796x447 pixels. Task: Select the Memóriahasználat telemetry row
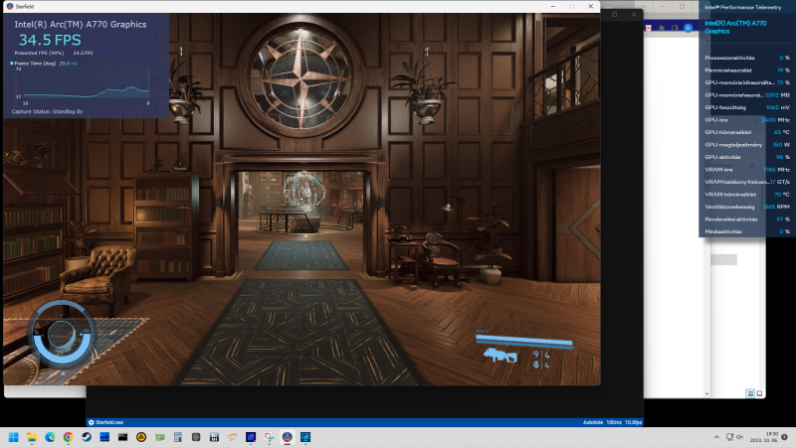(x=747, y=71)
